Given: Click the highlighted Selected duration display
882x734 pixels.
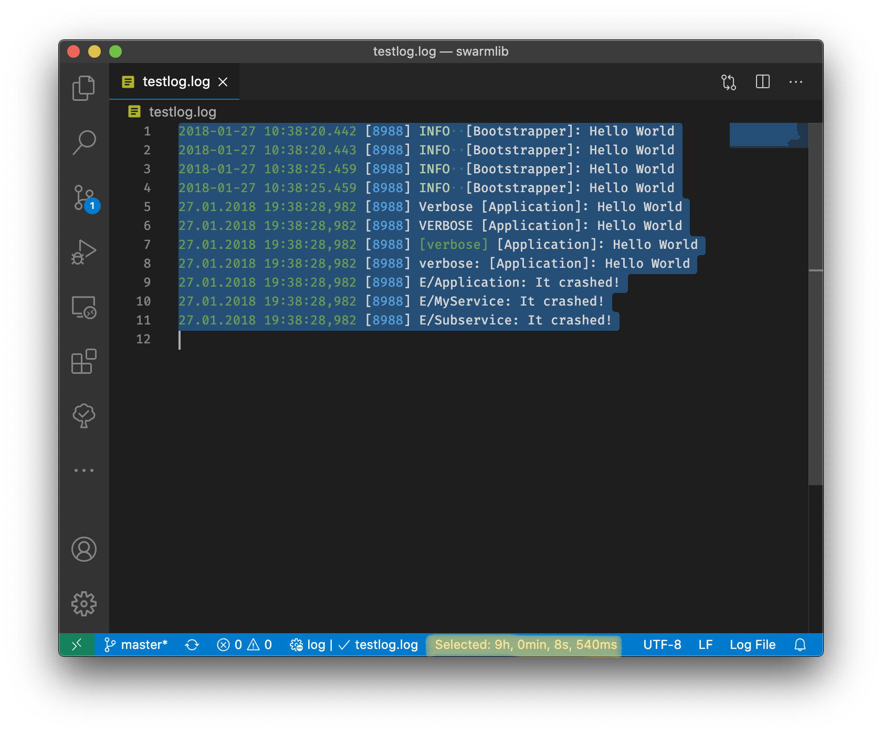Looking at the screenshot, I should (523, 645).
